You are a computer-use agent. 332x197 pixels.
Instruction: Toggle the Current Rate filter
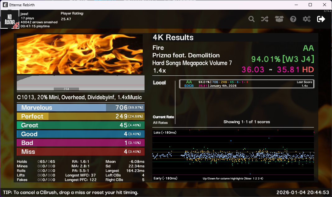tap(163, 117)
